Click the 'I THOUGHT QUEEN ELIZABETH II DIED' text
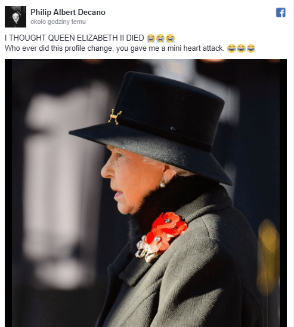This screenshot has width=294, height=327. [75, 38]
